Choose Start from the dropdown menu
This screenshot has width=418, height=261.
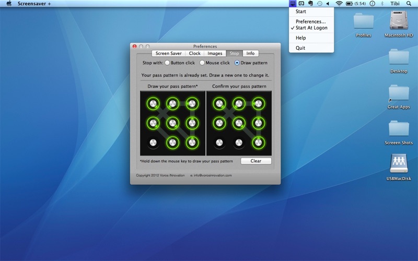pyautogui.click(x=311, y=11)
